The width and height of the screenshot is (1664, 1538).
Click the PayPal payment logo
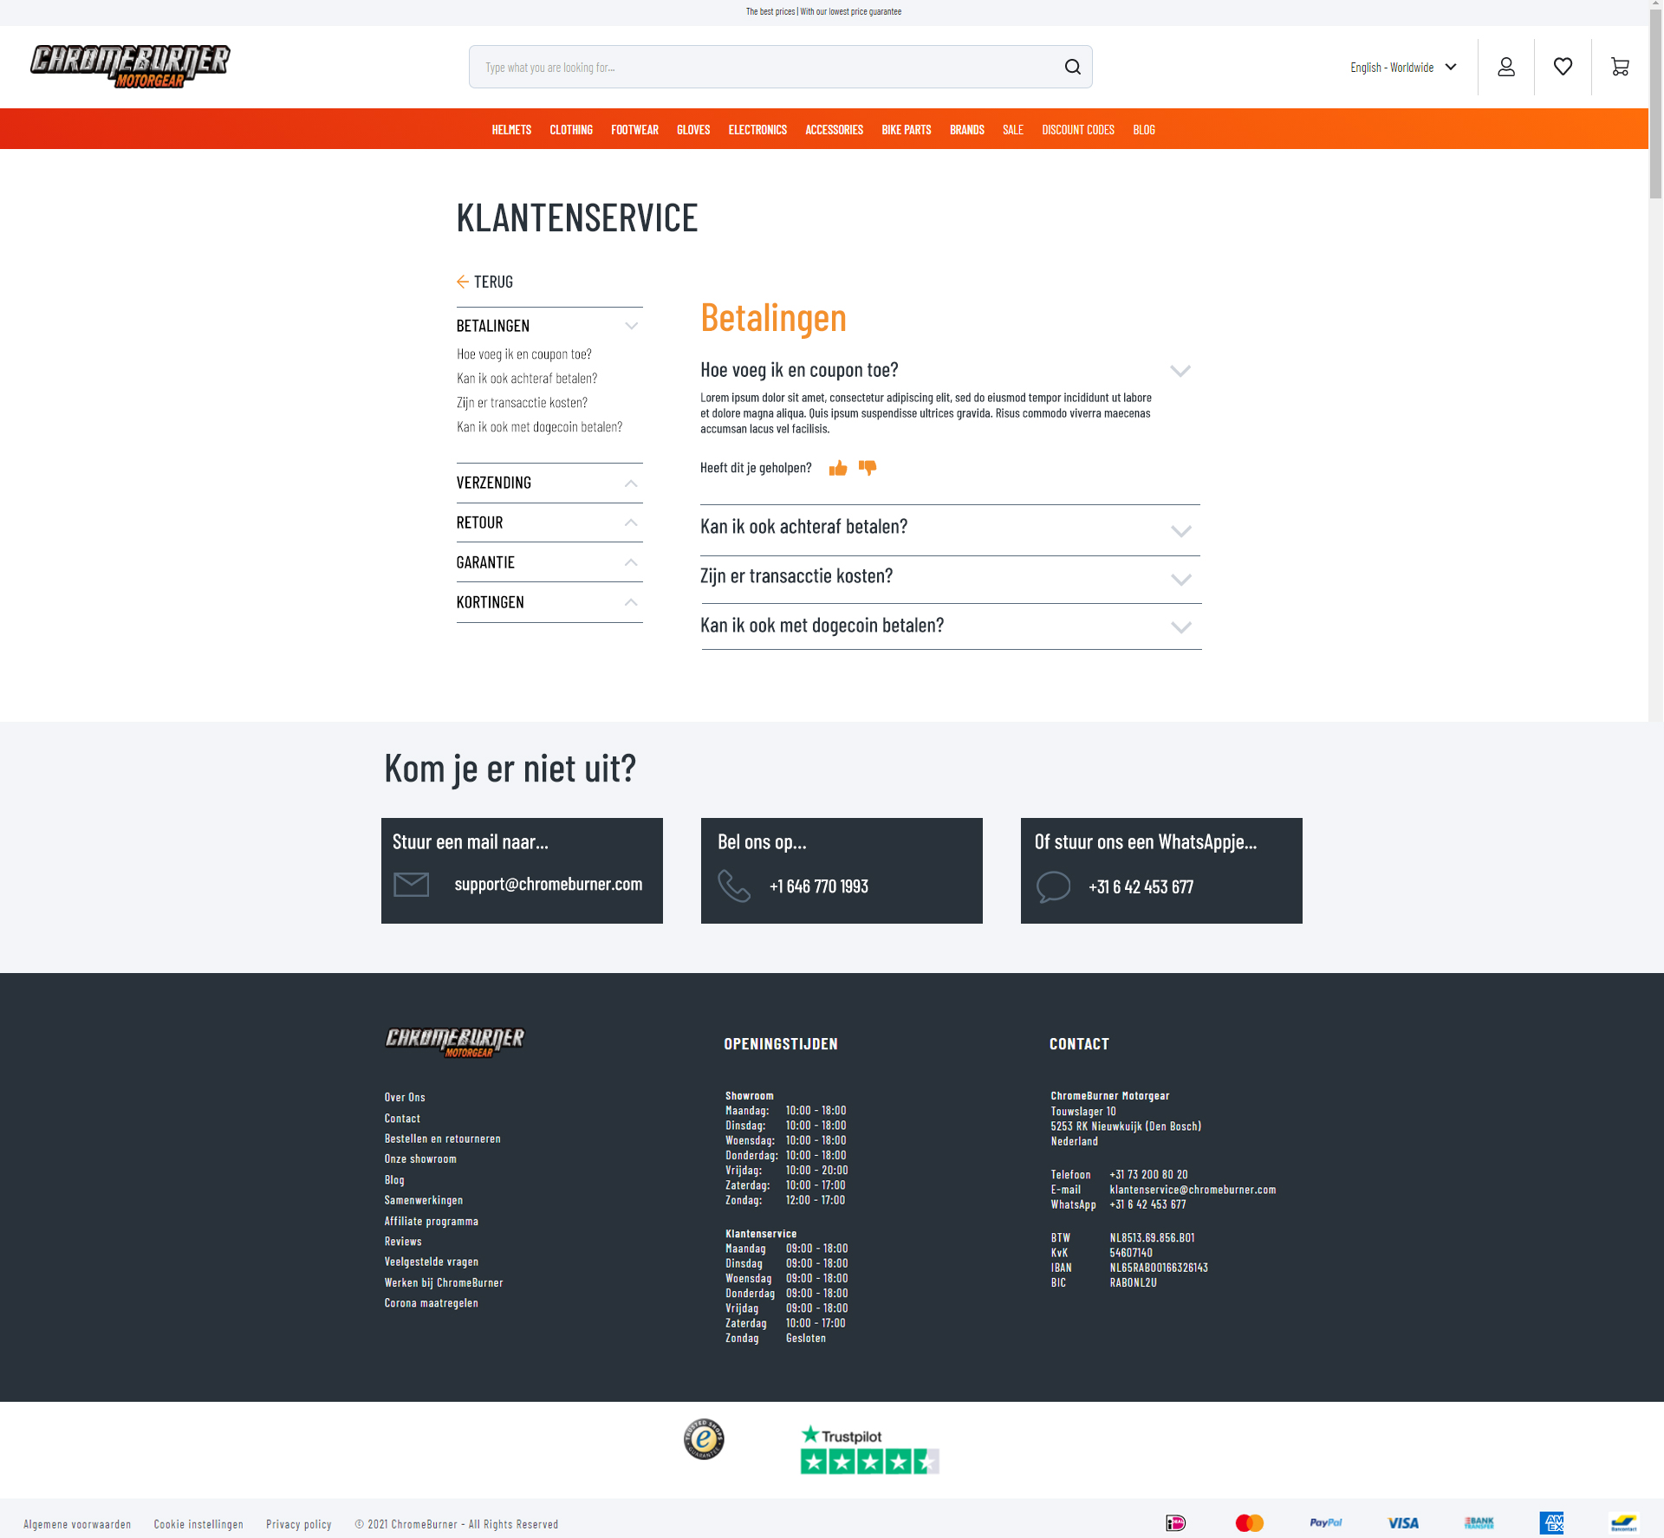(1325, 1522)
